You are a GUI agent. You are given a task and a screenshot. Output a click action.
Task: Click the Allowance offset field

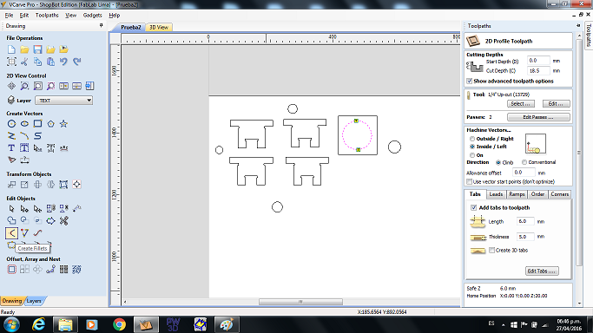pos(524,173)
